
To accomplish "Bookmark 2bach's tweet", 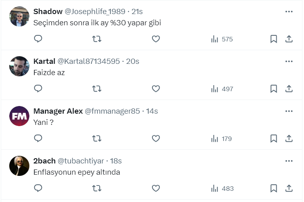I will pyautogui.click(x=273, y=188).
